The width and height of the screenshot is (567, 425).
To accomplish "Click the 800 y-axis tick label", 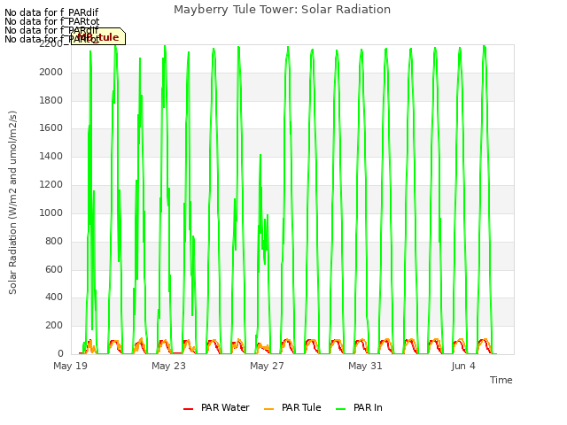I will click(x=54, y=241).
